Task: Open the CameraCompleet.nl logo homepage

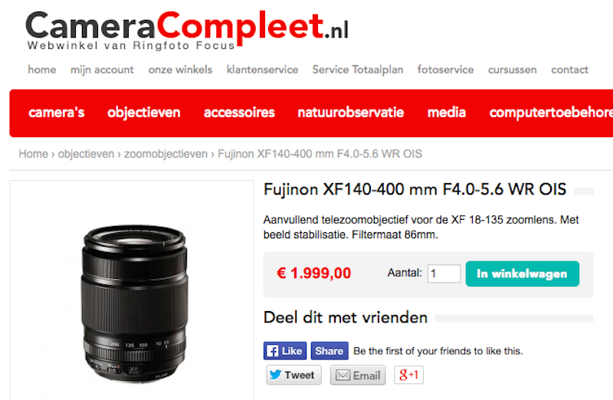Action: (187, 29)
